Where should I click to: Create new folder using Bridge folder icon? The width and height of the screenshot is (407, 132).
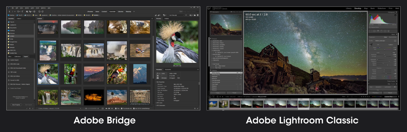click(x=195, y=15)
